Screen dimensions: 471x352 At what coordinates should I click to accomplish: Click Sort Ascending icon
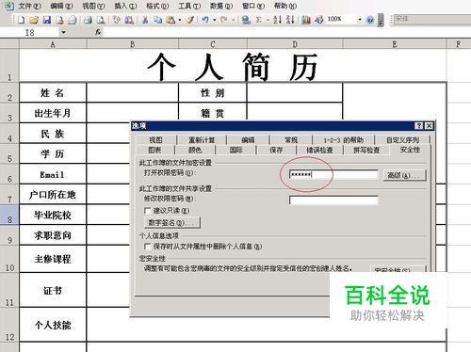pyautogui.click(x=277, y=20)
